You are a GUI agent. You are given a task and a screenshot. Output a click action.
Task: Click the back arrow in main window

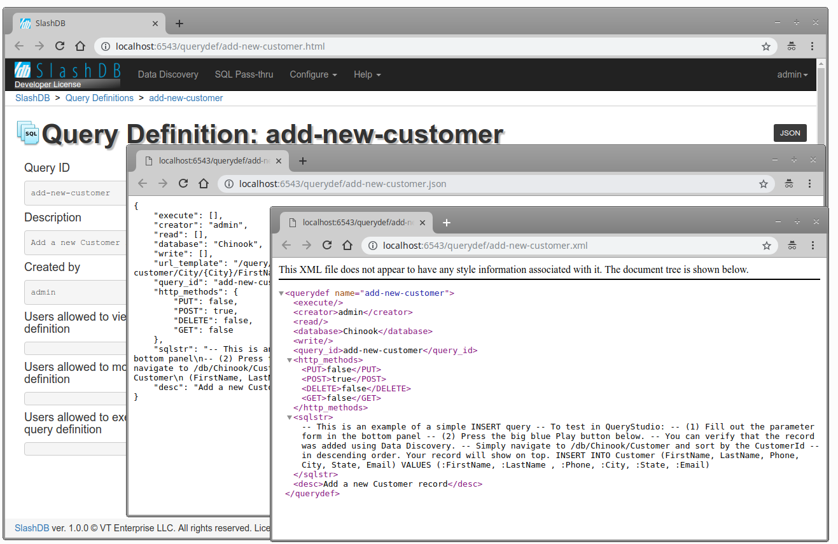pos(19,46)
